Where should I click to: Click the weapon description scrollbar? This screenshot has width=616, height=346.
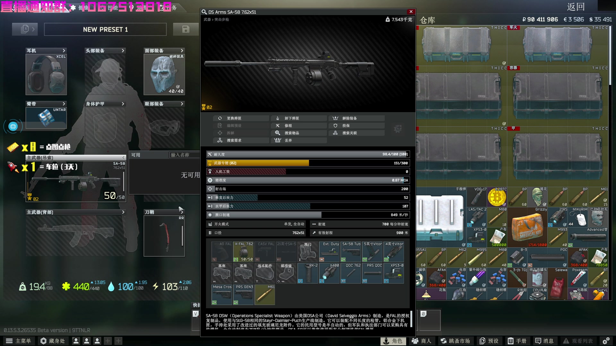pos(411,319)
